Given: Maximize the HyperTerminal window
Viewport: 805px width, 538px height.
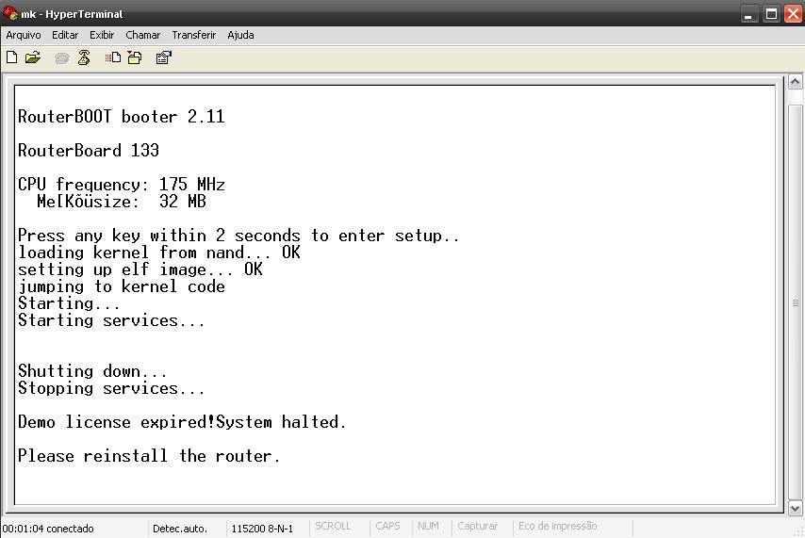Looking at the screenshot, I should [x=771, y=14].
